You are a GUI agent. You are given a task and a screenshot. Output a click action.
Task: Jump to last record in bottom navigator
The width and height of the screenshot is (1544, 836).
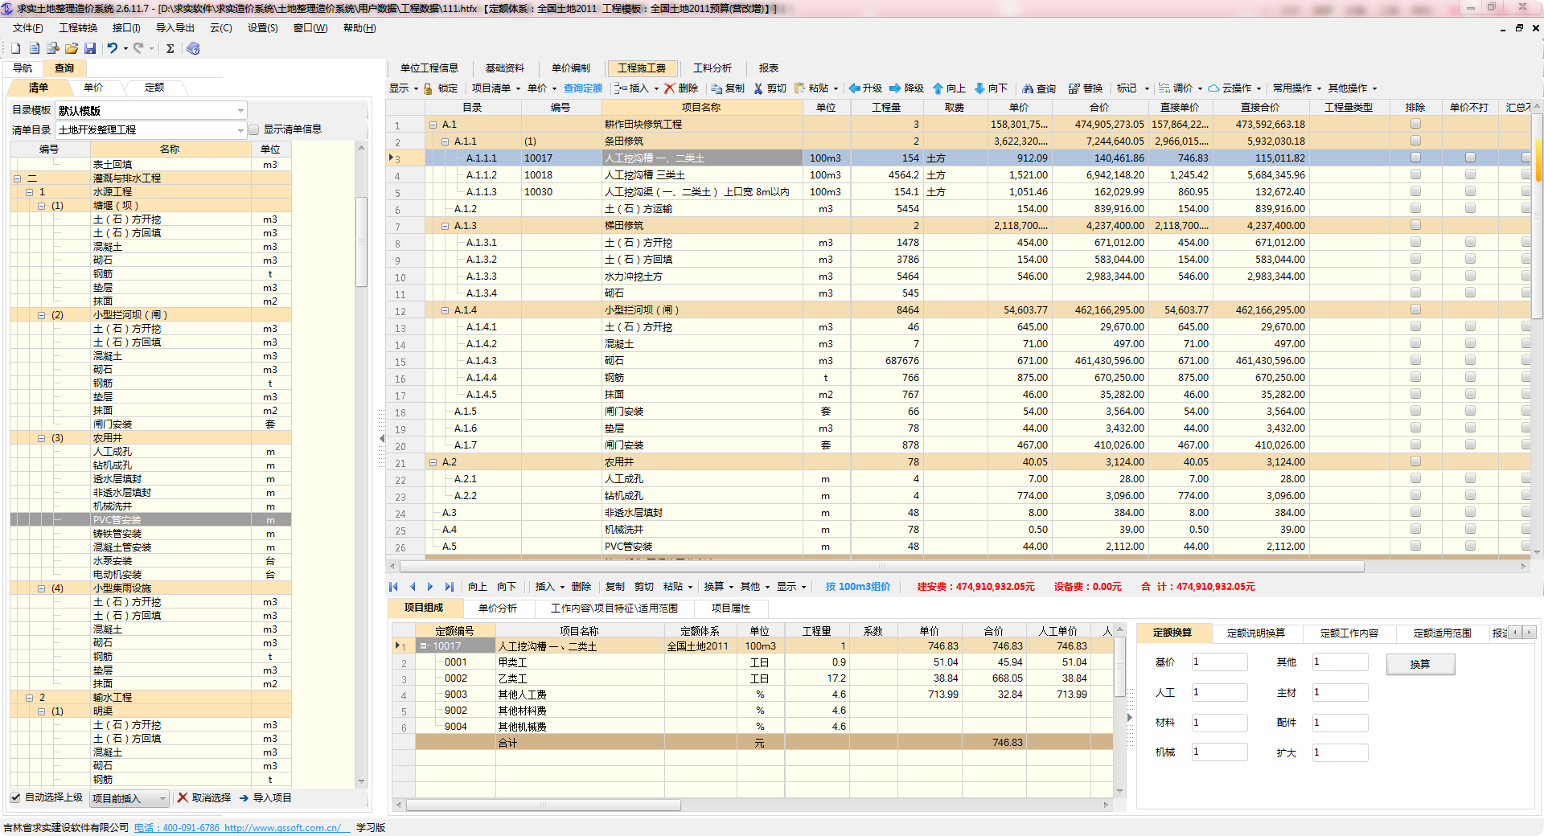pos(450,587)
